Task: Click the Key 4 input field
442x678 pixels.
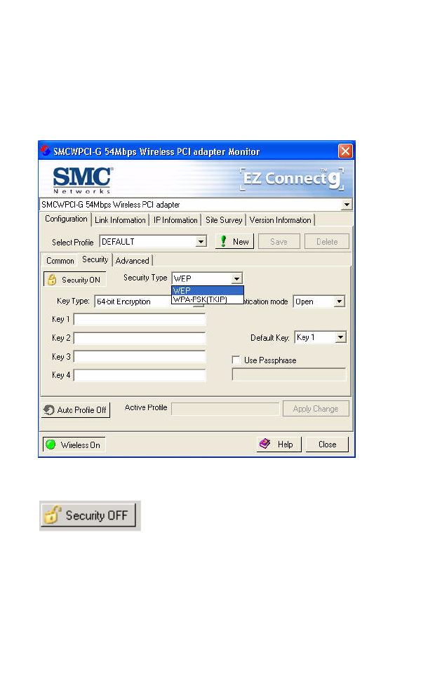Action: pos(140,375)
